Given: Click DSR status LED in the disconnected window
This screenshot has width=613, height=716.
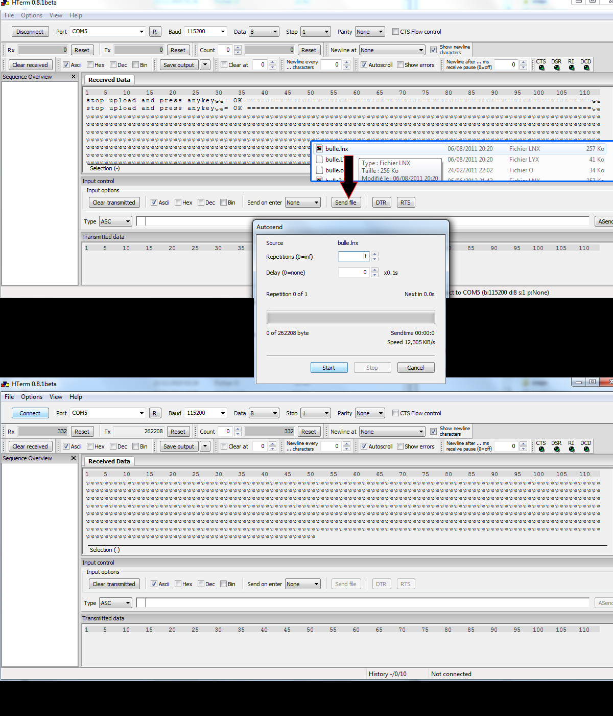Looking at the screenshot, I should [x=557, y=450].
